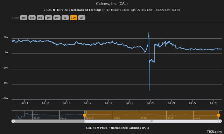This screenshot has height=134, width=224.
Task: Click the 2022 marker in navigator
Action: pos(197,118)
